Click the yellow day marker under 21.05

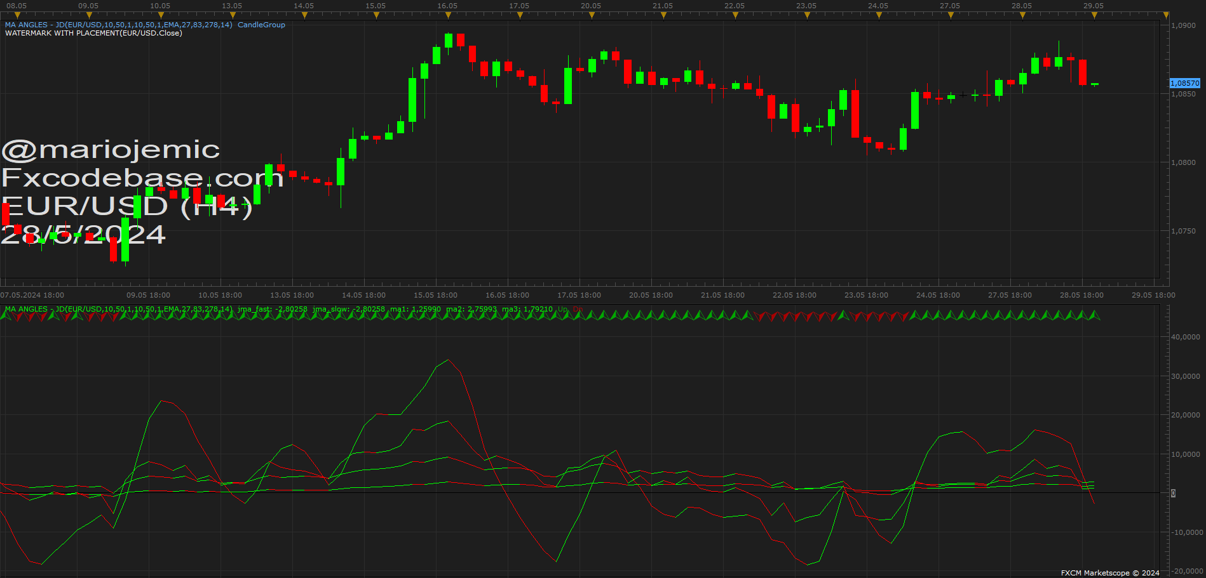click(x=663, y=15)
